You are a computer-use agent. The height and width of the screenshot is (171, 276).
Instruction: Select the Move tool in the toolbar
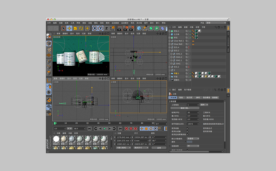click(x=69, y=28)
